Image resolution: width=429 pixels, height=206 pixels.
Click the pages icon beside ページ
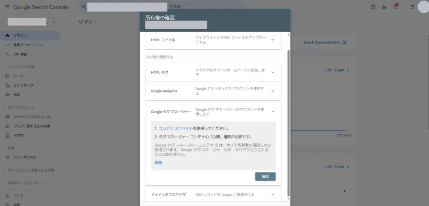tap(7, 76)
